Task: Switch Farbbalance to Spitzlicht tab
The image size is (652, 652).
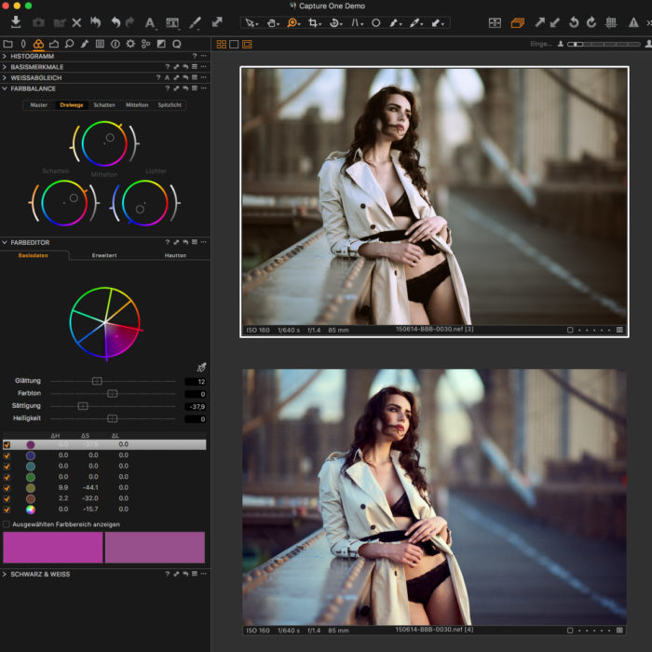Action: click(170, 104)
